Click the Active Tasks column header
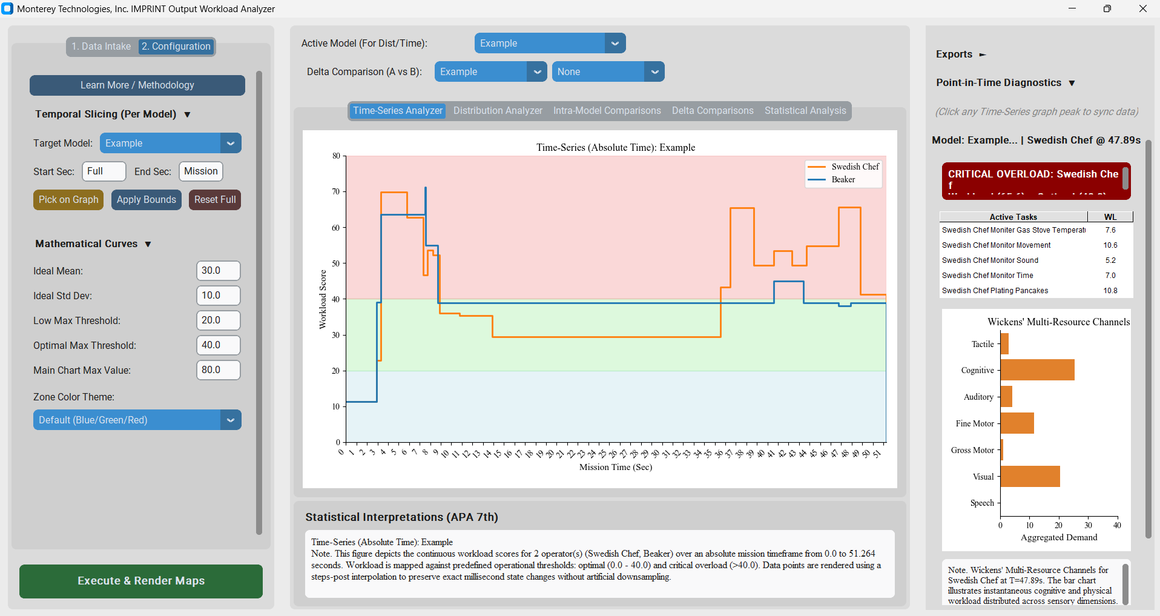1160x616 pixels. click(1013, 217)
